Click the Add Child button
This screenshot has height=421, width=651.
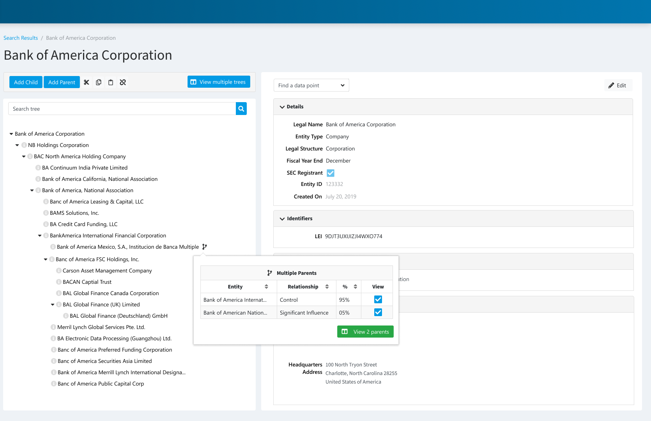pyautogui.click(x=25, y=82)
